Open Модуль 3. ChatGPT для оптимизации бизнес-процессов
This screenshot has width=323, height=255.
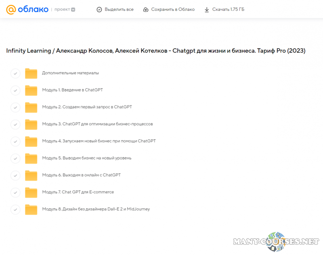click(x=97, y=124)
